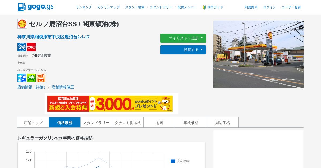Click the gogo.gs site logo

pyautogui.click(x=36, y=7)
